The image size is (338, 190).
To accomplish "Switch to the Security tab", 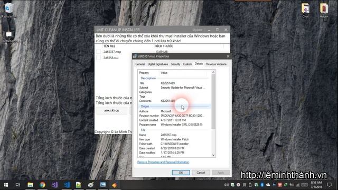I will point(175,64).
